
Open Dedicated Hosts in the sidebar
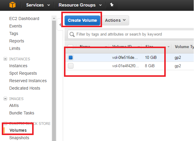(25, 88)
